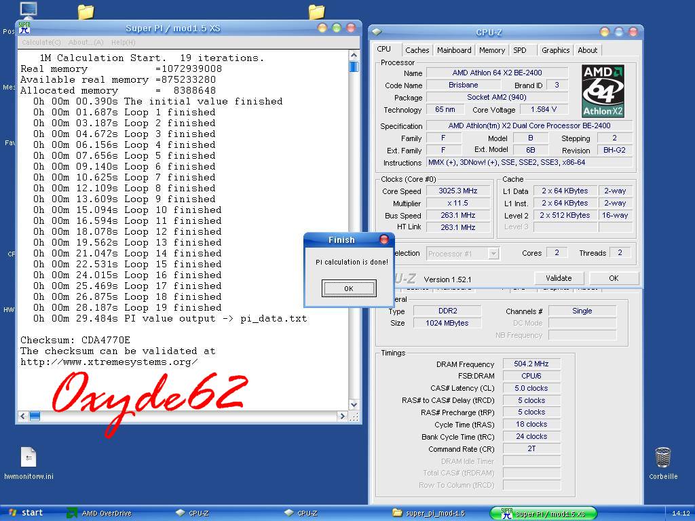Click the Core Speed value 3025.3 MHz
Image resolution: width=695 pixels, height=521 pixels.
pos(458,191)
